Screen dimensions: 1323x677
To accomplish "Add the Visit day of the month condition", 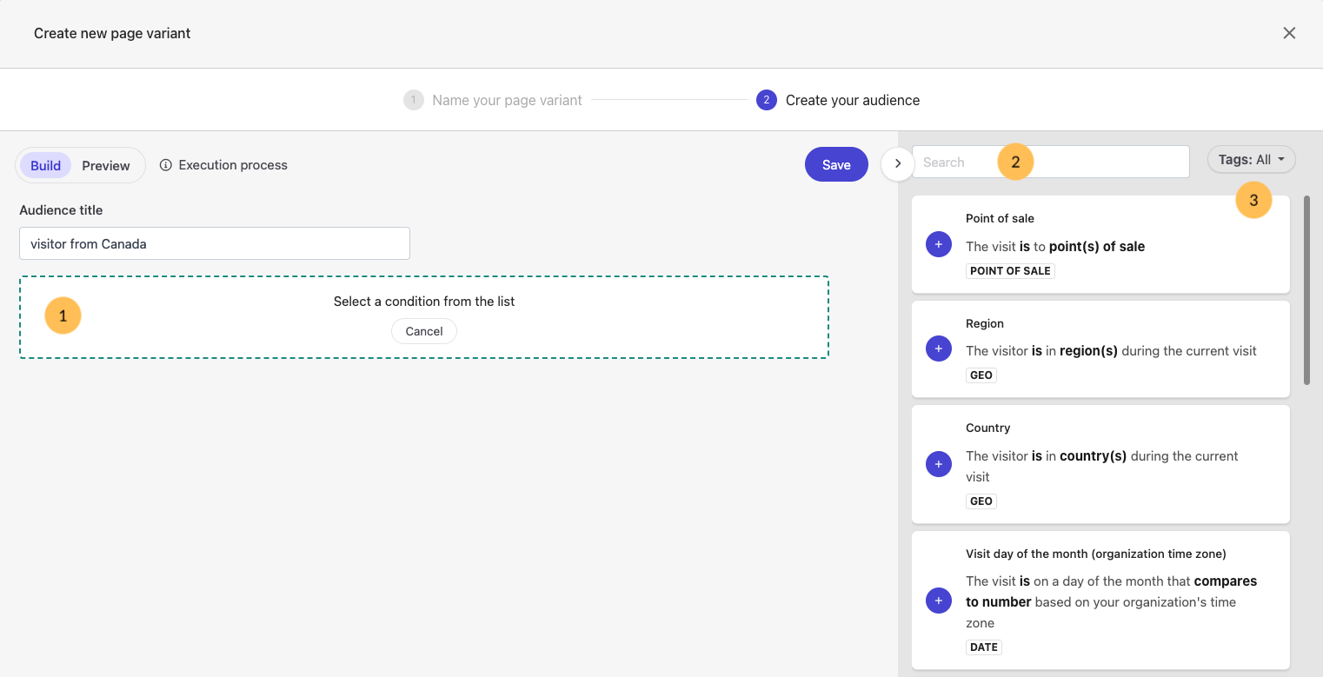I will pos(938,601).
